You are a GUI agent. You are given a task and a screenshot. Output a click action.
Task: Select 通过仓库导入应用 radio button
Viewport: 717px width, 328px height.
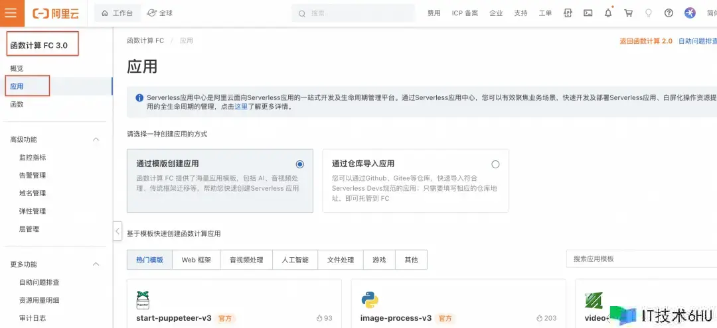(495, 164)
